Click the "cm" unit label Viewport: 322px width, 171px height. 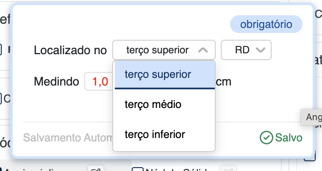point(224,82)
